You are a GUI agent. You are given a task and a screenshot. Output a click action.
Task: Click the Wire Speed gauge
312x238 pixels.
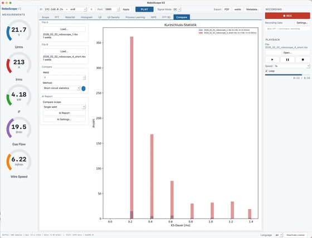19,161
